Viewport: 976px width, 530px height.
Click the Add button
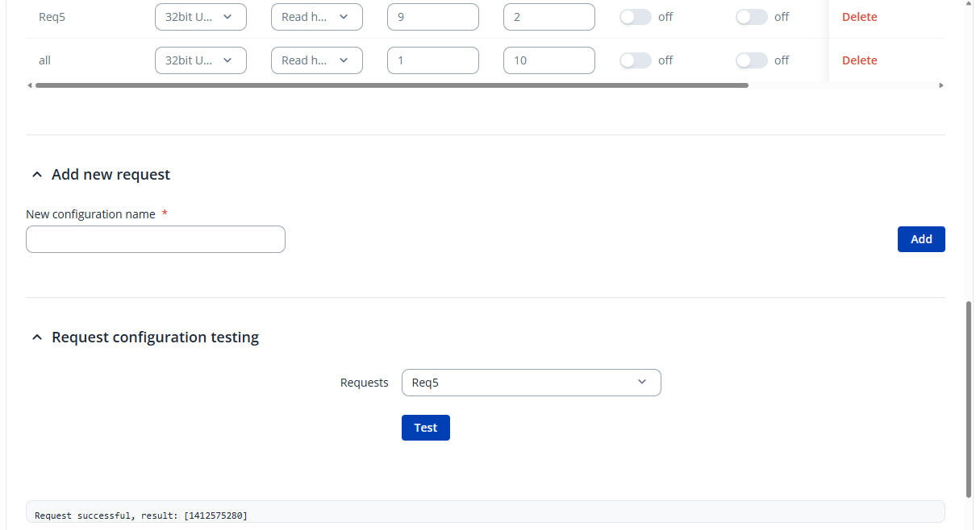coord(920,239)
